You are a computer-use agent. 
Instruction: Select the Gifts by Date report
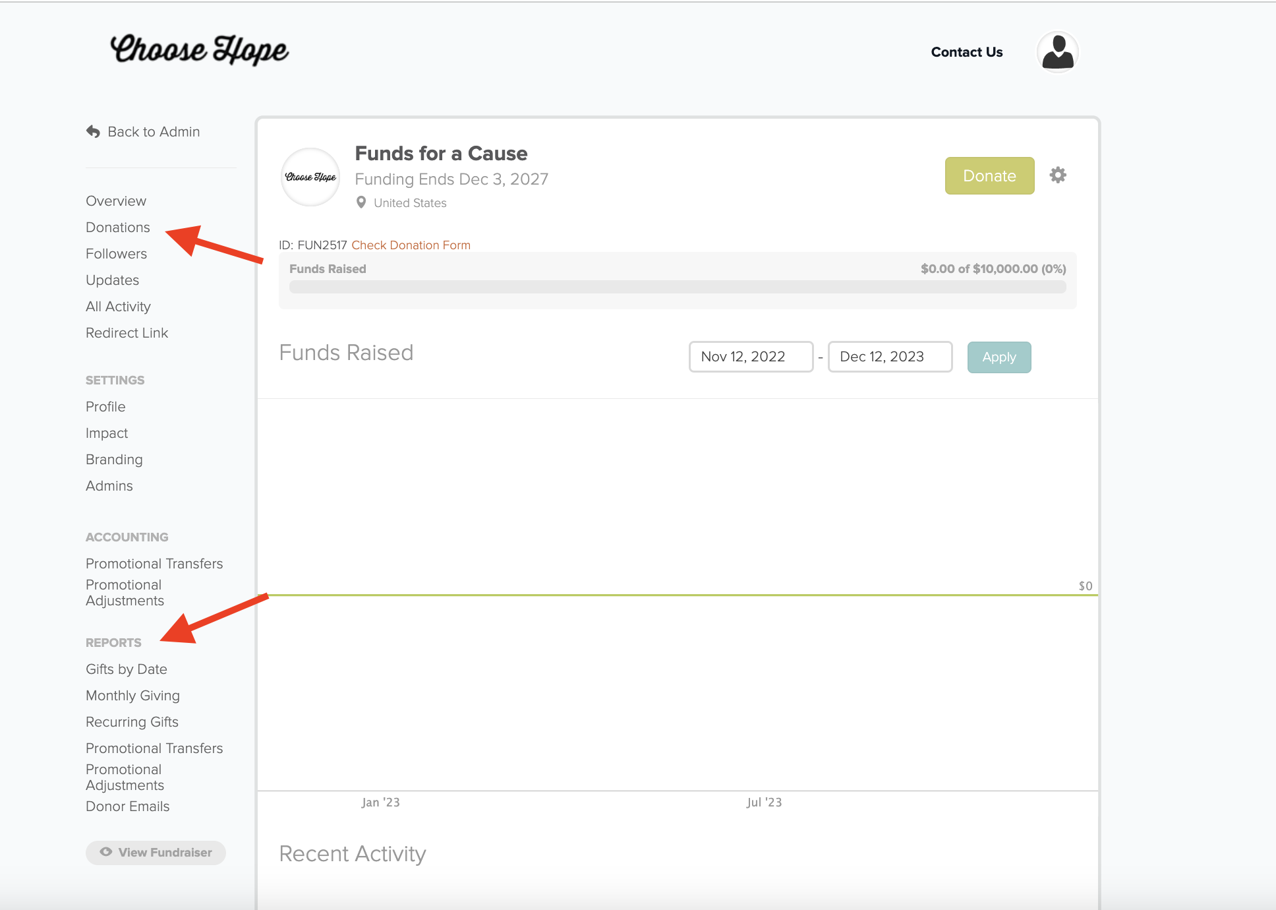tap(127, 669)
